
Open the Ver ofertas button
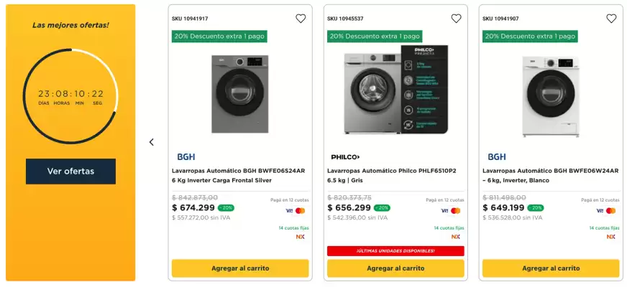[x=70, y=171]
